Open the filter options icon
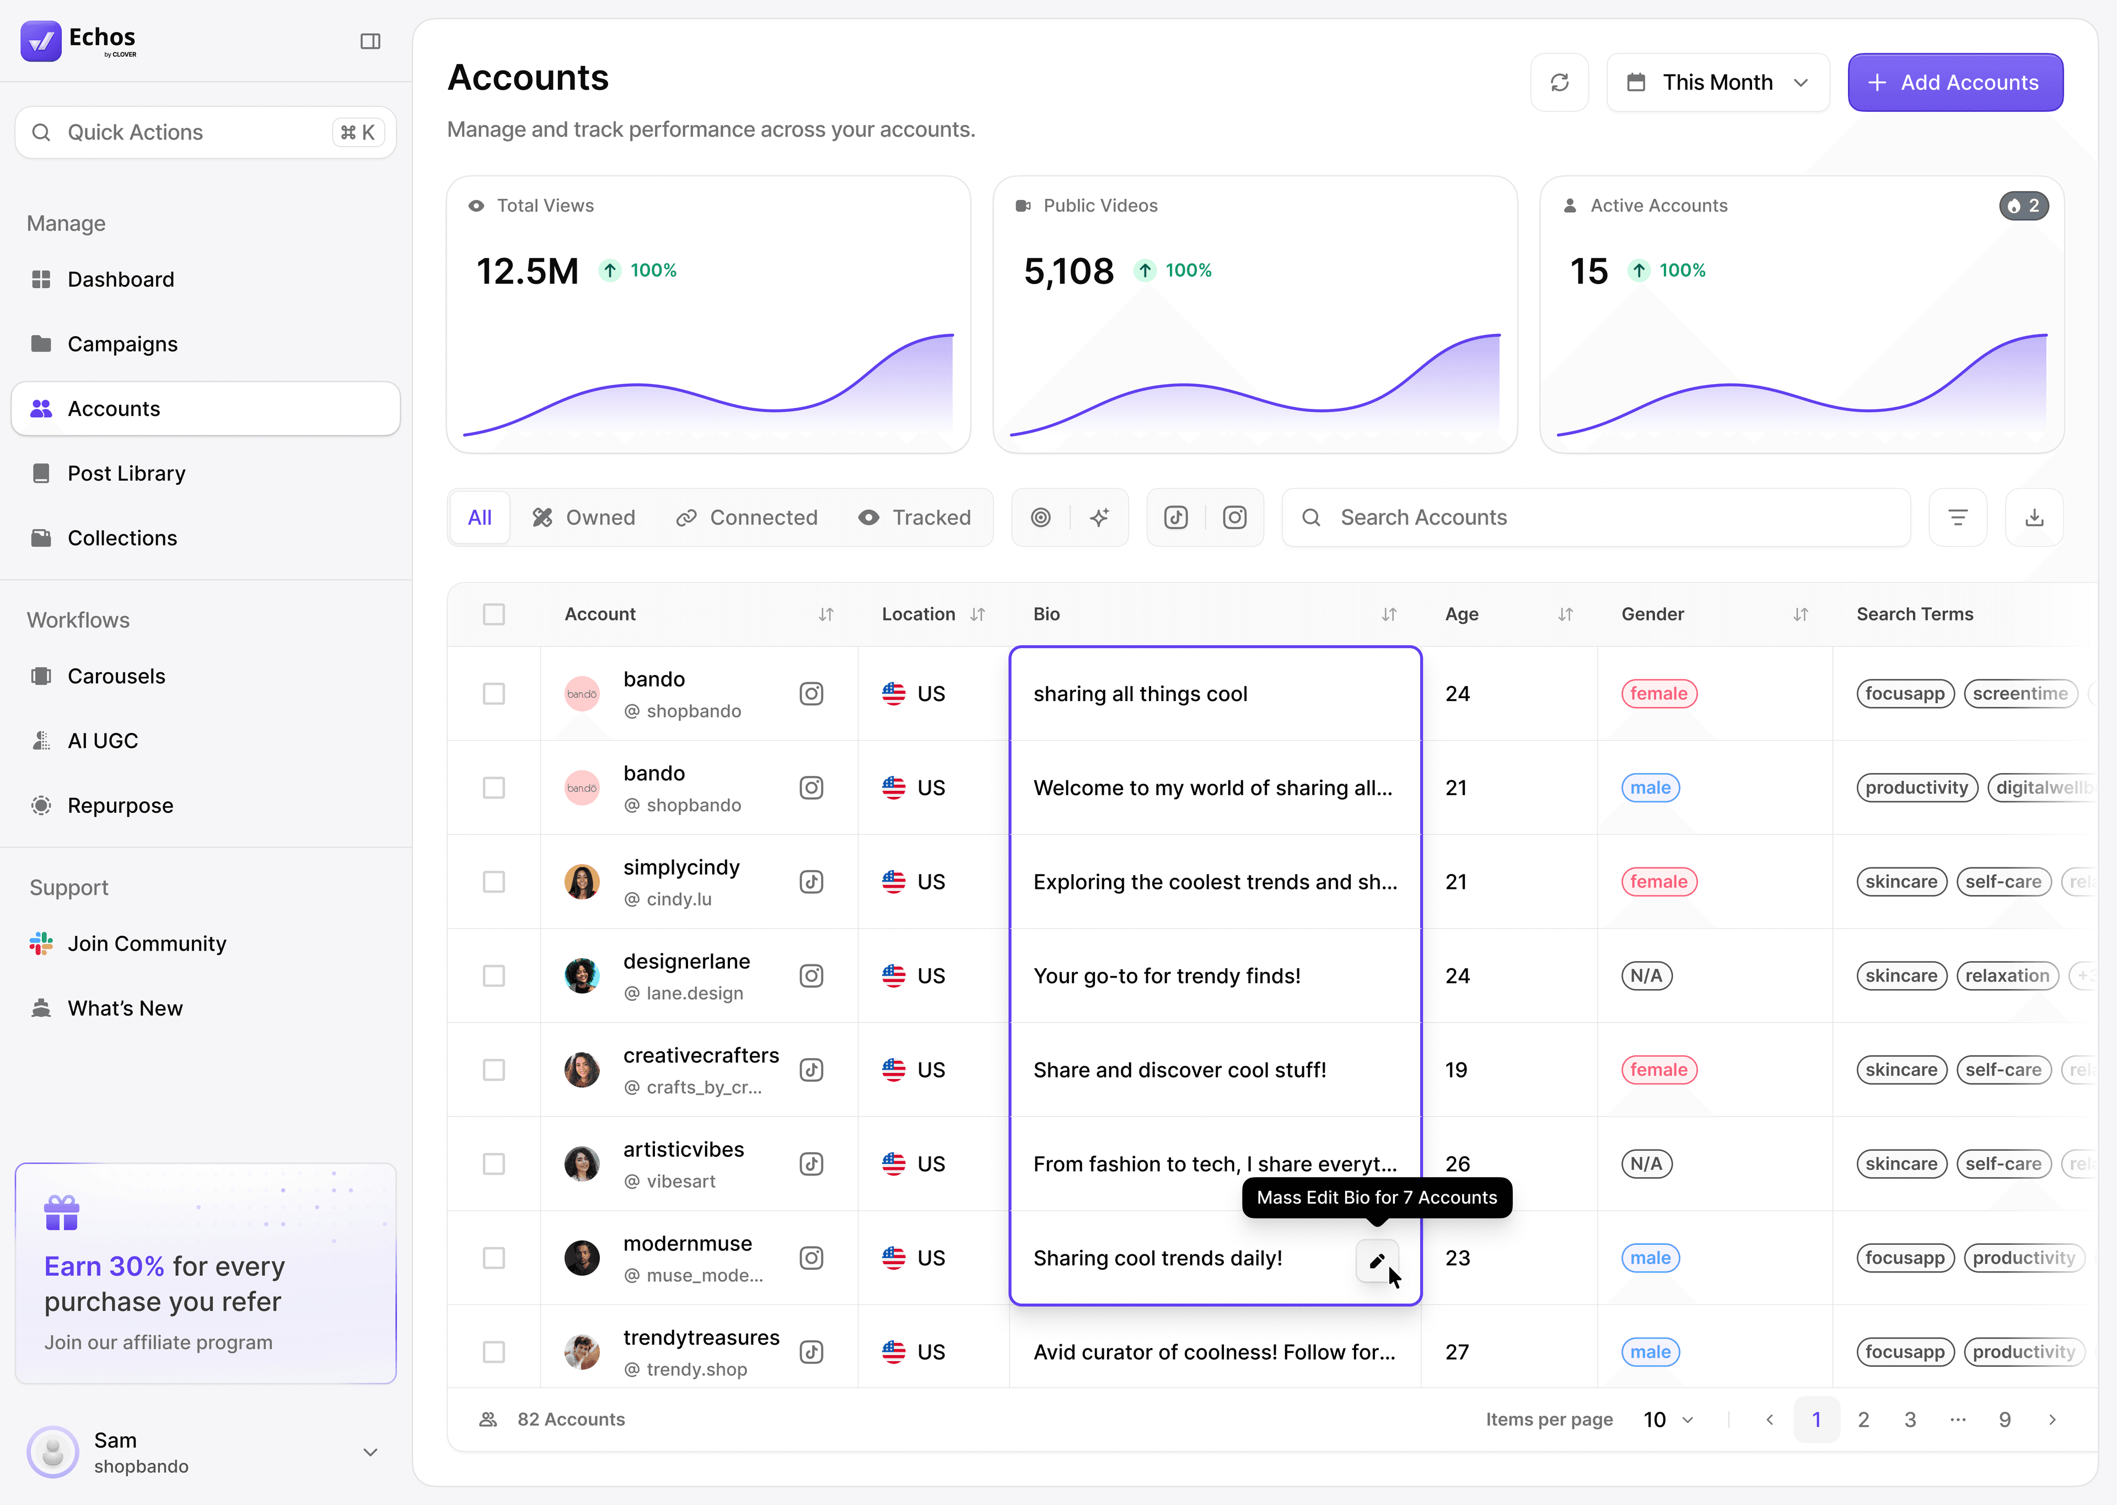 point(1958,517)
